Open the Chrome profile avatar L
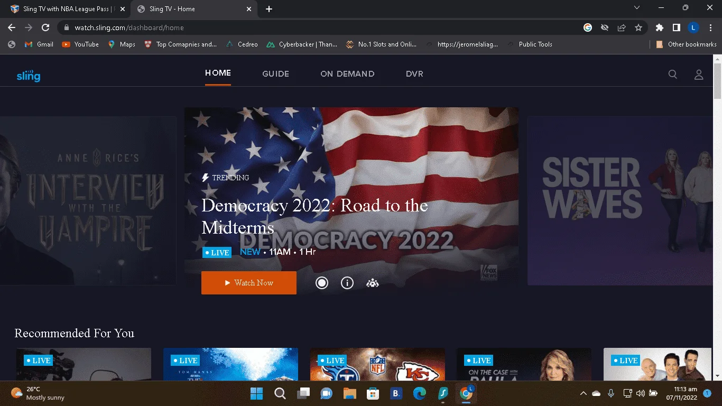Viewport: 722px width, 406px height. point(693,27)
